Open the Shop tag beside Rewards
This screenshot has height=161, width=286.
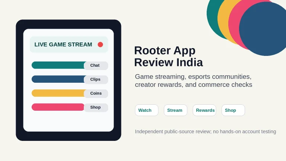233,110
